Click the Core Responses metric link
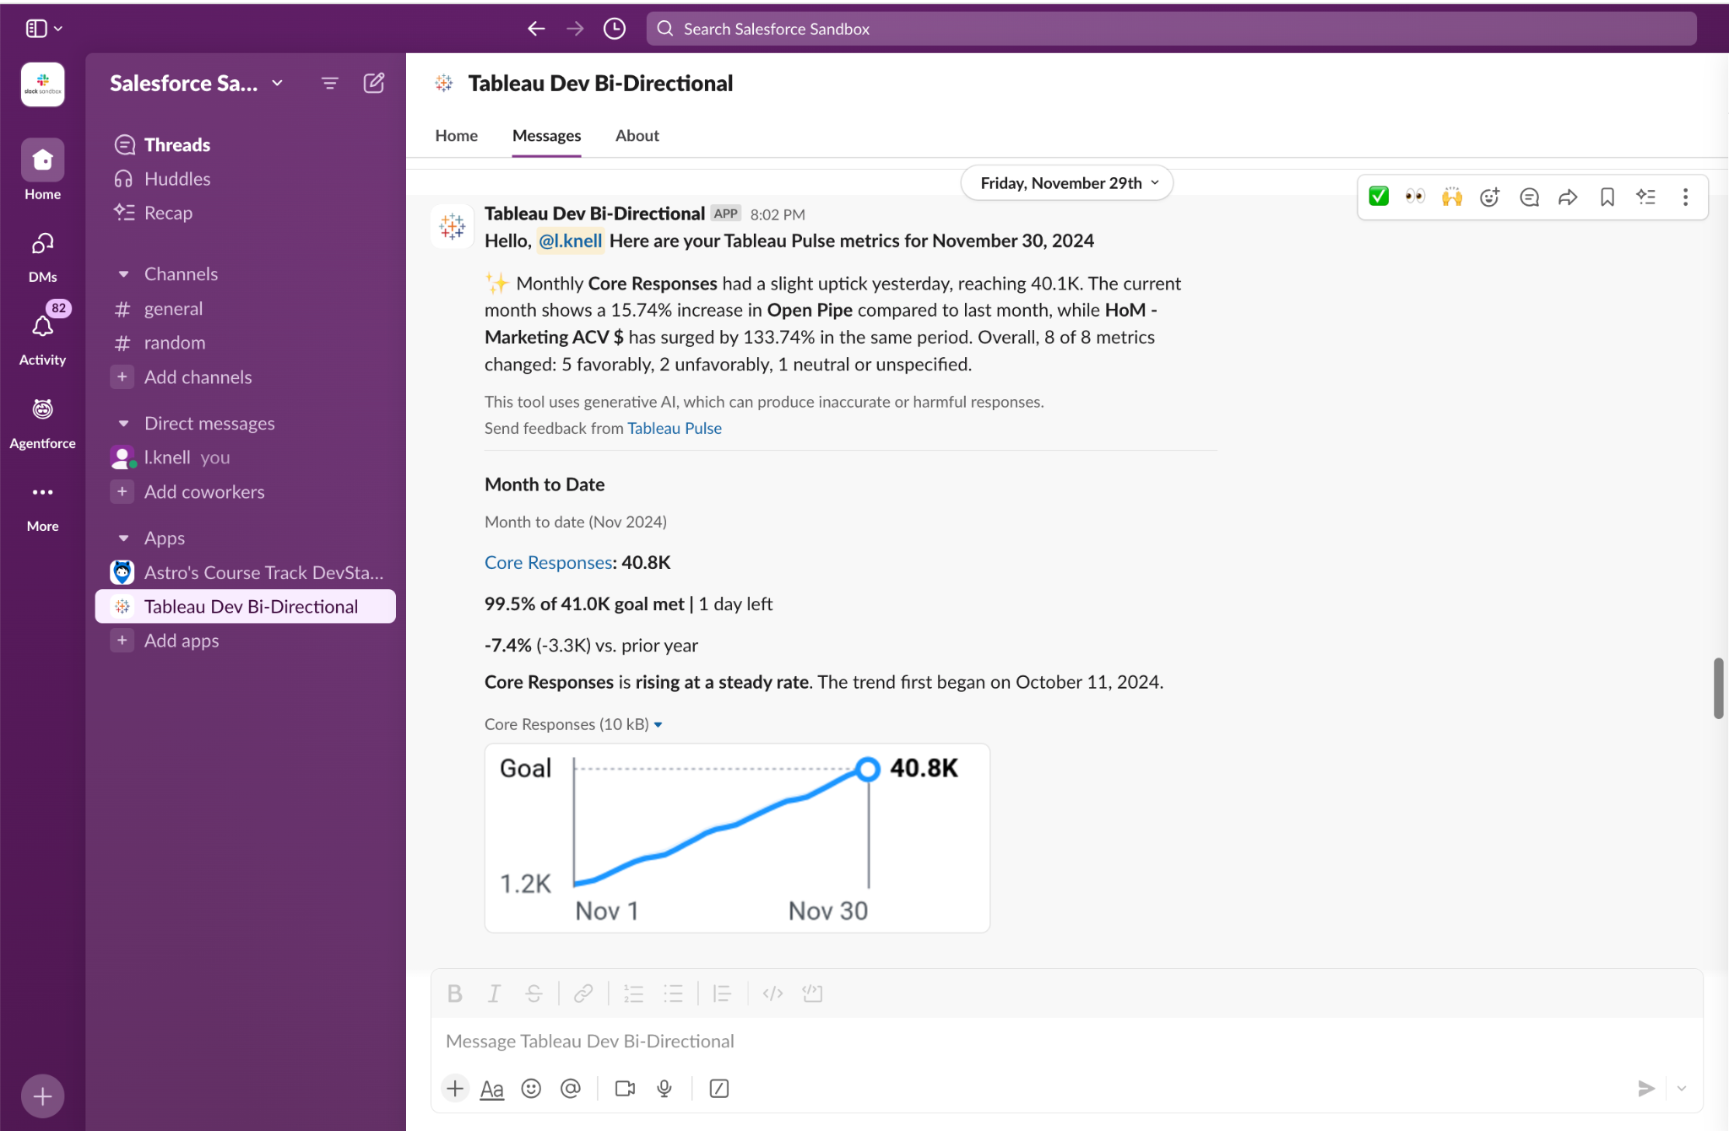The height and width of the screenshot is (1131, 1729). click(x=548, y=562)
